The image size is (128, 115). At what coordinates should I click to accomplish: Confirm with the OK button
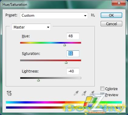pyautogui.click(x=111, y=15)
